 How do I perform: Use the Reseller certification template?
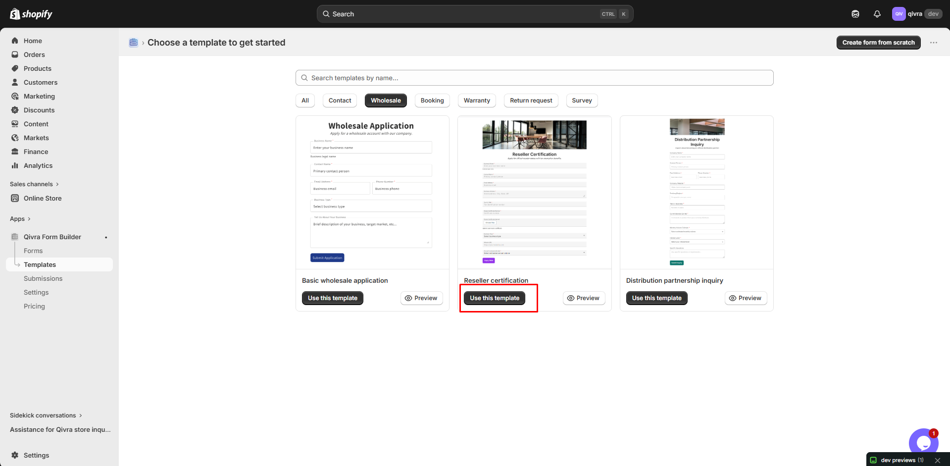pos(495,298)
